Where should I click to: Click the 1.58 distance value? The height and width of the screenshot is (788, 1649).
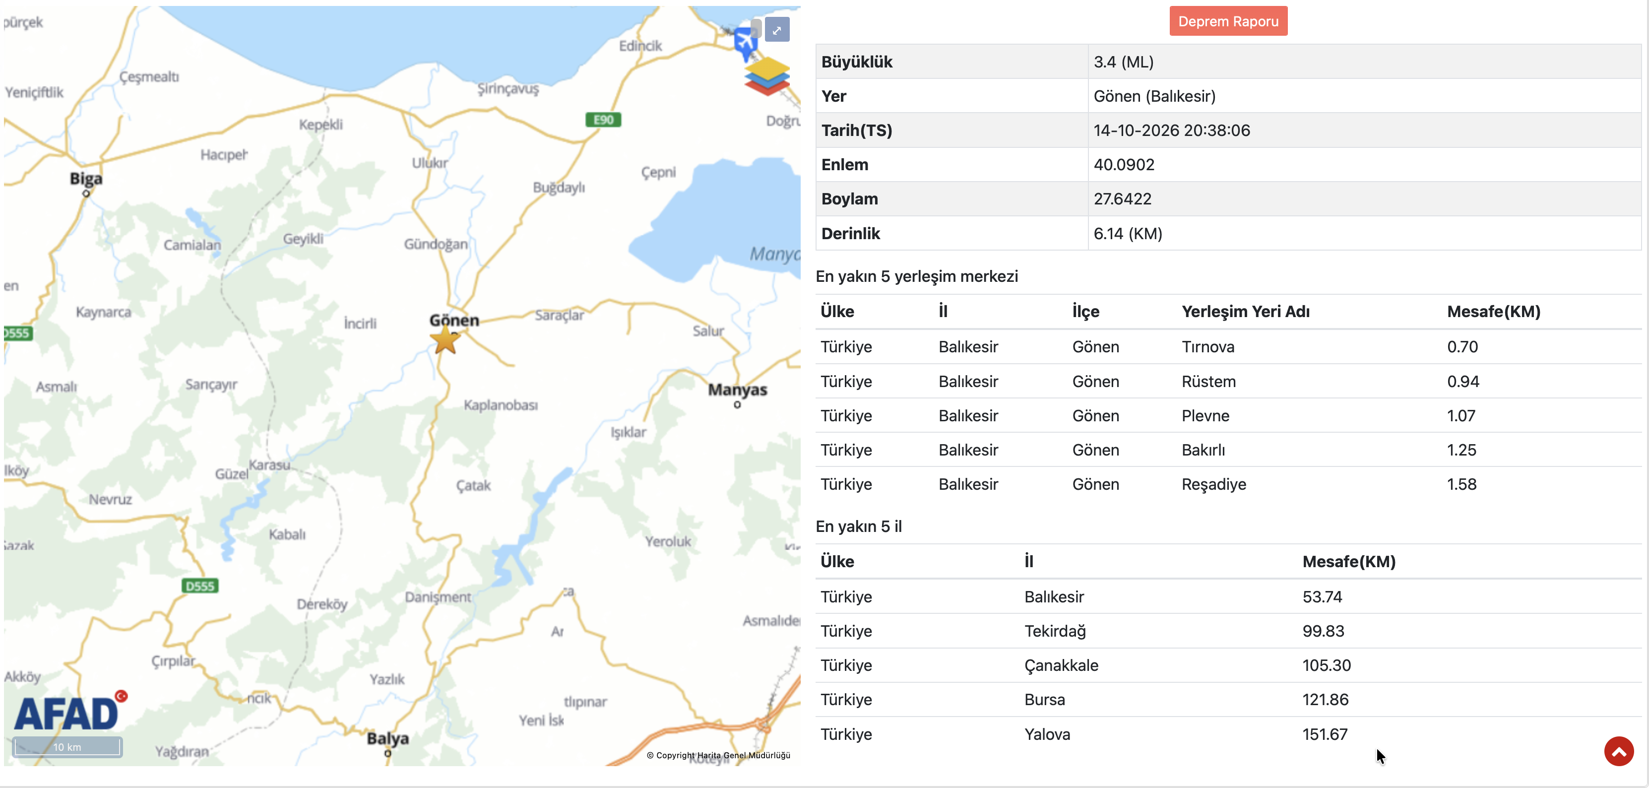coord(1461,485)
